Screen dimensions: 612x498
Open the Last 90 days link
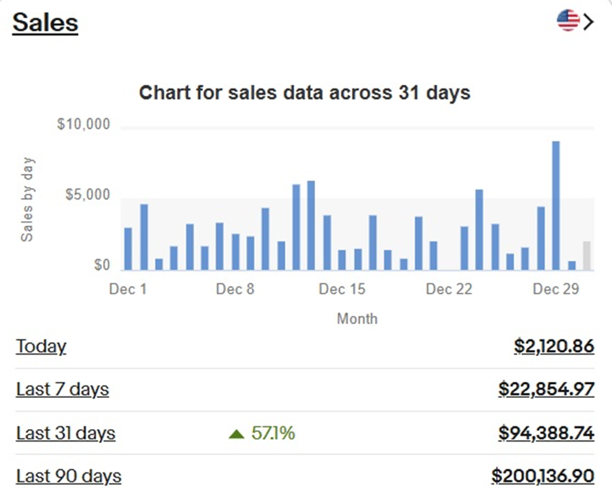[x=68, y=476]
